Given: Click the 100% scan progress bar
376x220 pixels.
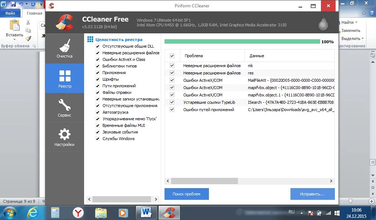Looking at the screenshot, I should click(242, 42).
